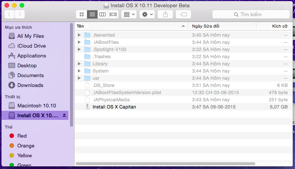Screen dimensions: 295x169
Task: Open the Action gear dropdown menu
Action: [147, 14]
